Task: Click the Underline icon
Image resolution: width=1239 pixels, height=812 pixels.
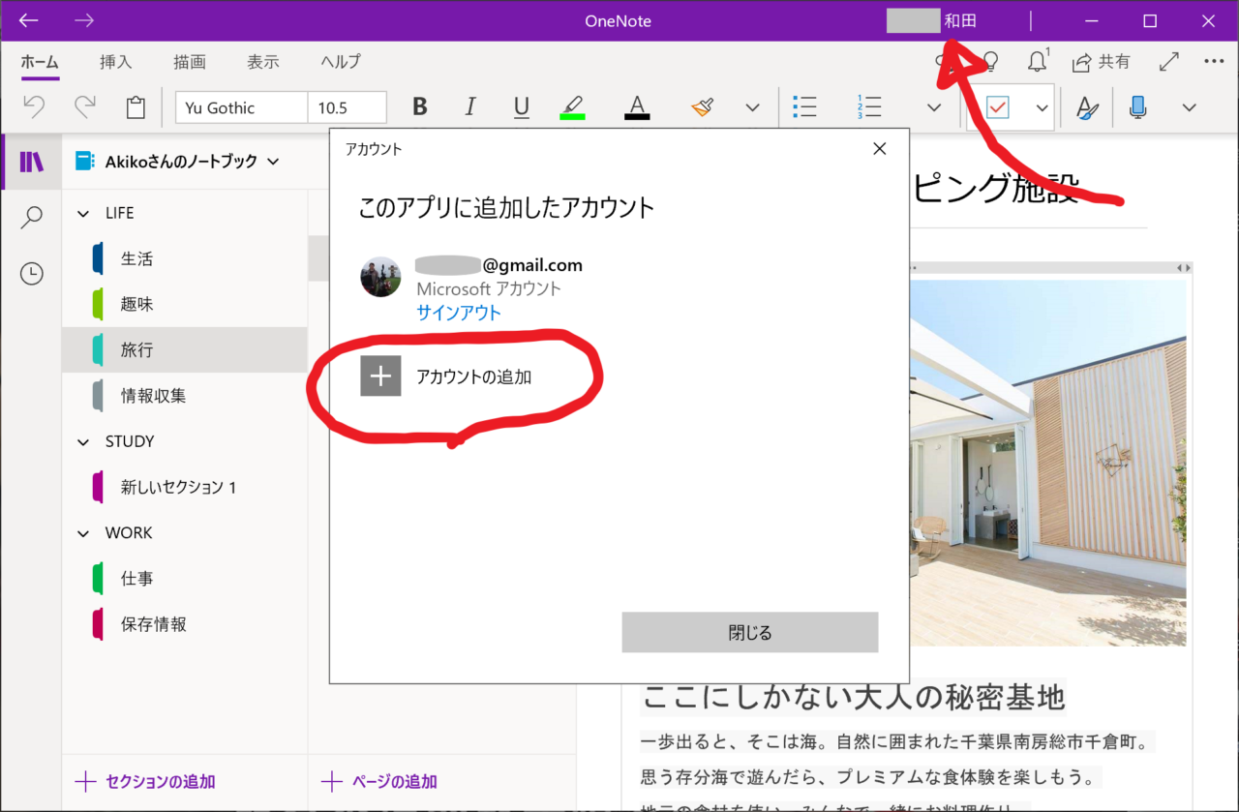Action: tap(521, 107)
